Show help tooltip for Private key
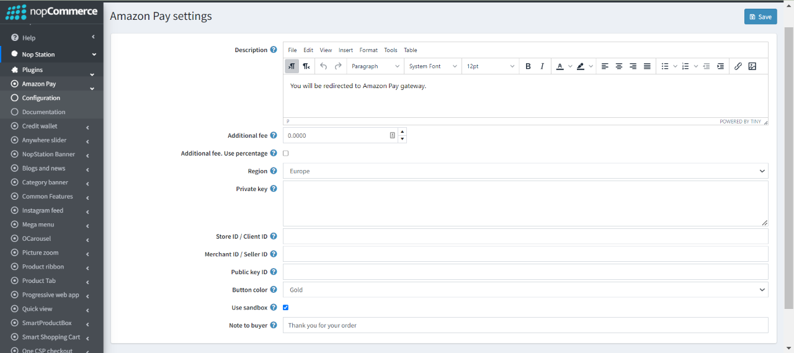 [x=274, y=189]
